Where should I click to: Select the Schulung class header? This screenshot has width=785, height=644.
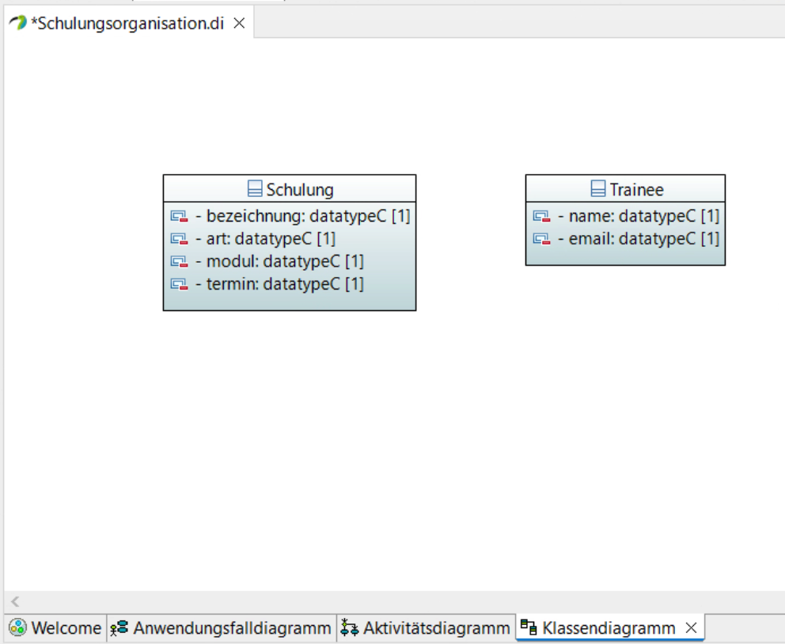pos(290,189)
